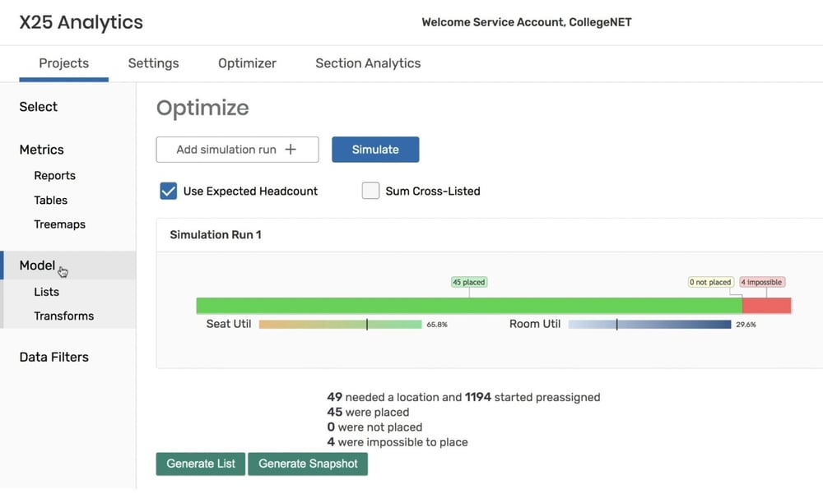Go to the Optimizer tab

[247, 63]
